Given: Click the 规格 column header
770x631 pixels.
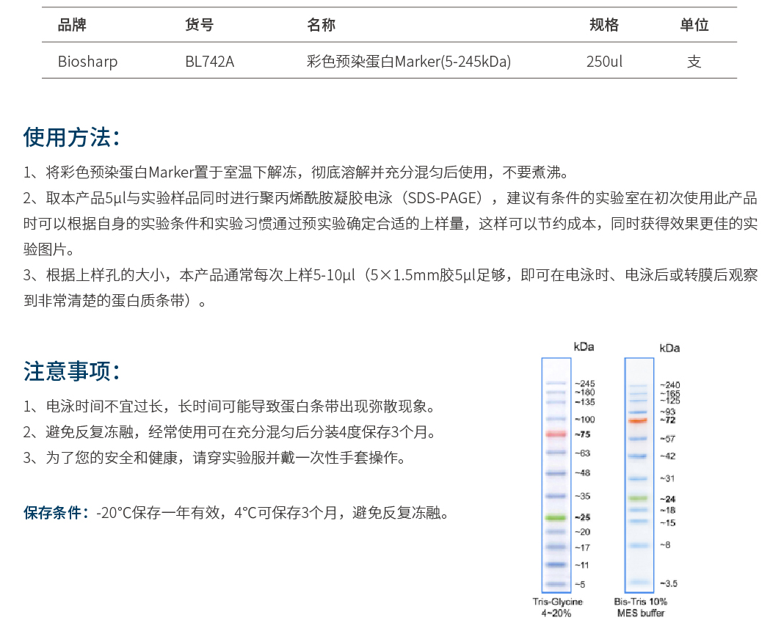Looking at the screenshot, I should click(x=603, y=24).
